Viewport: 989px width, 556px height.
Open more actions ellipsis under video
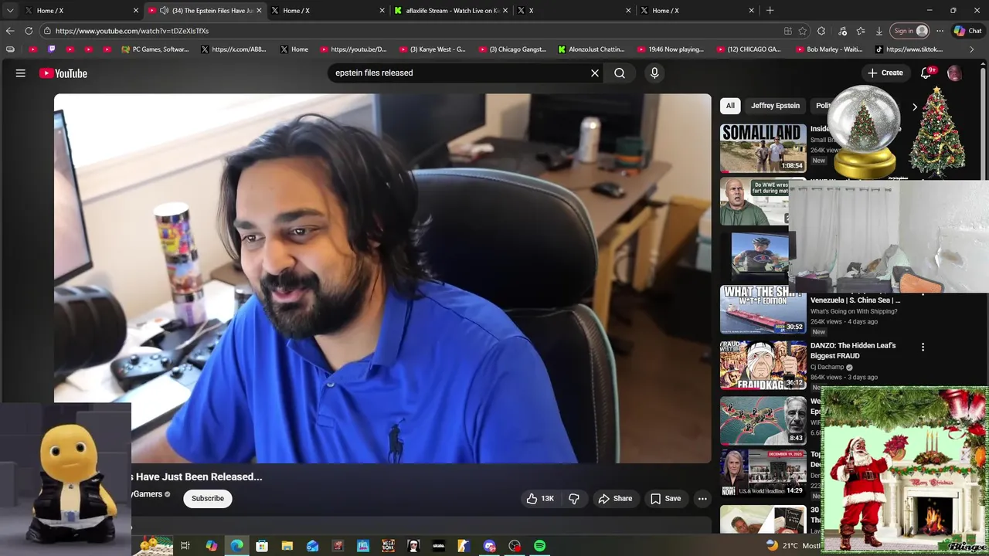pos(702,499)
